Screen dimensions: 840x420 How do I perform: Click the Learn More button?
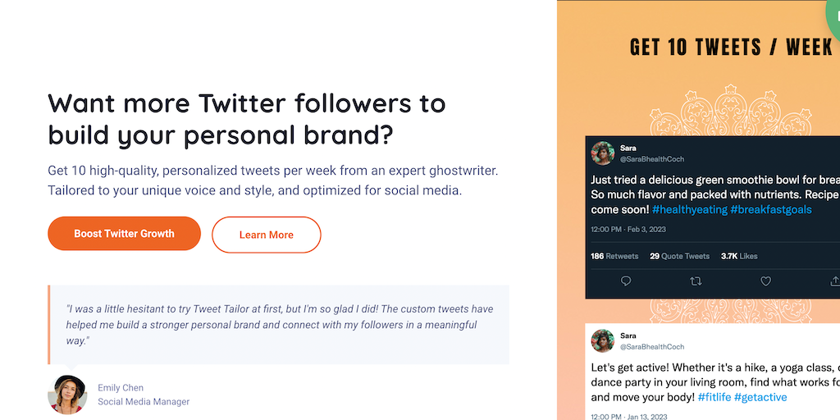(266, 235)
